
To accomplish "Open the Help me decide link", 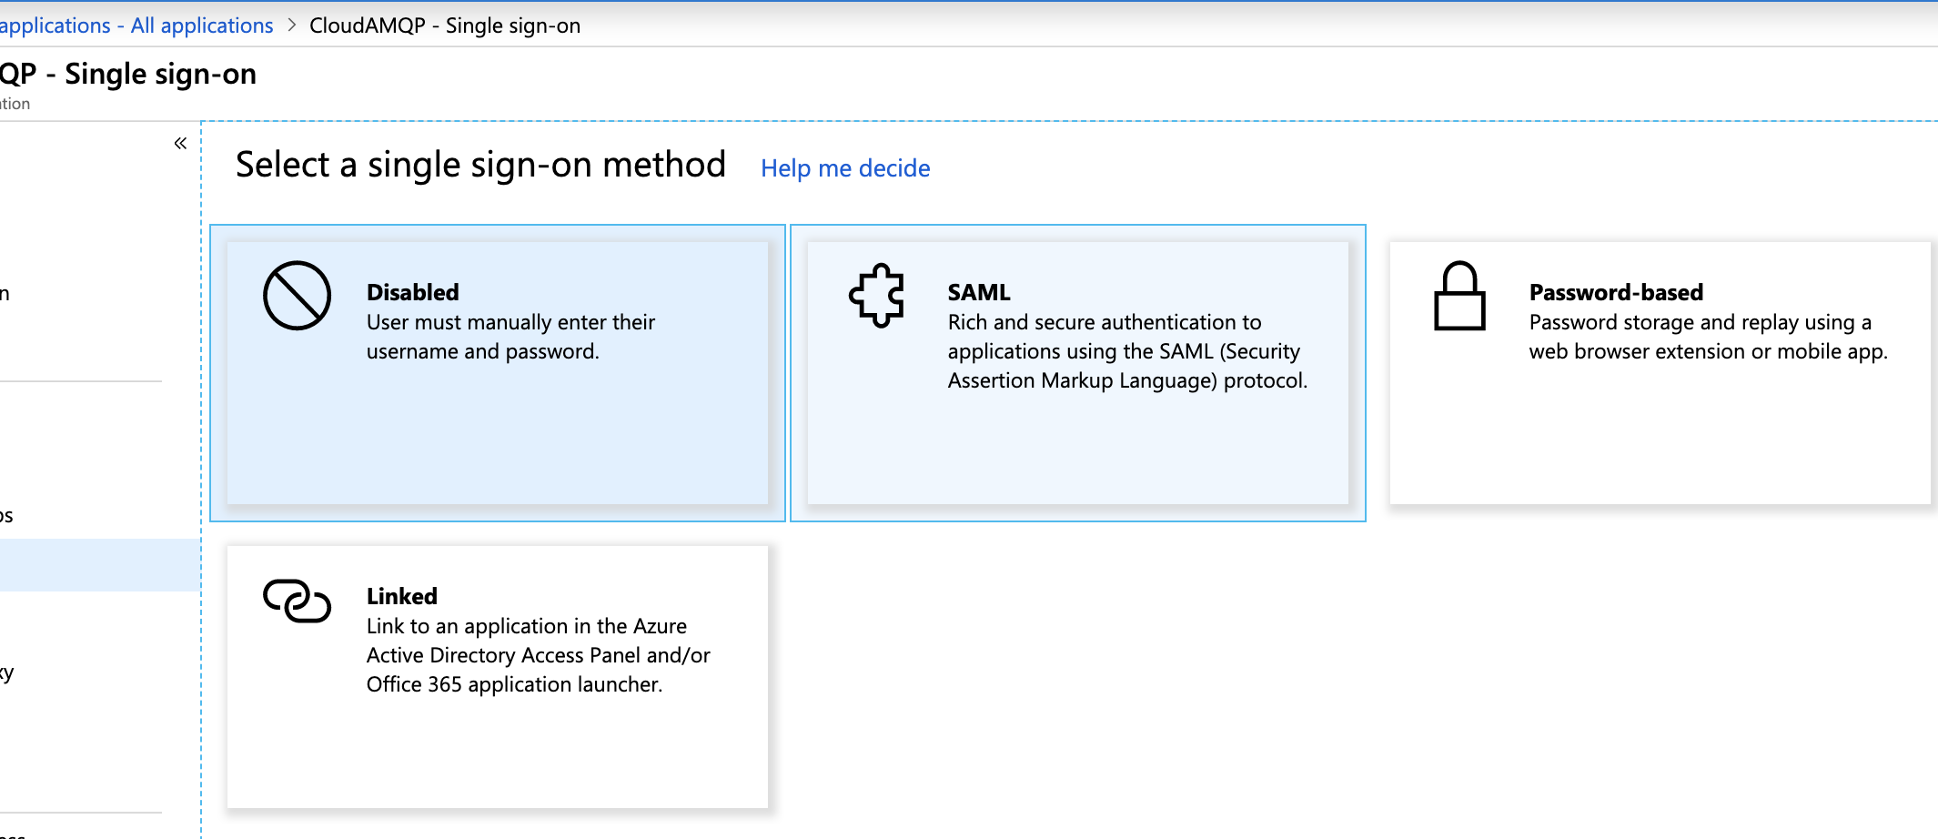I will (x=845, y=168).
